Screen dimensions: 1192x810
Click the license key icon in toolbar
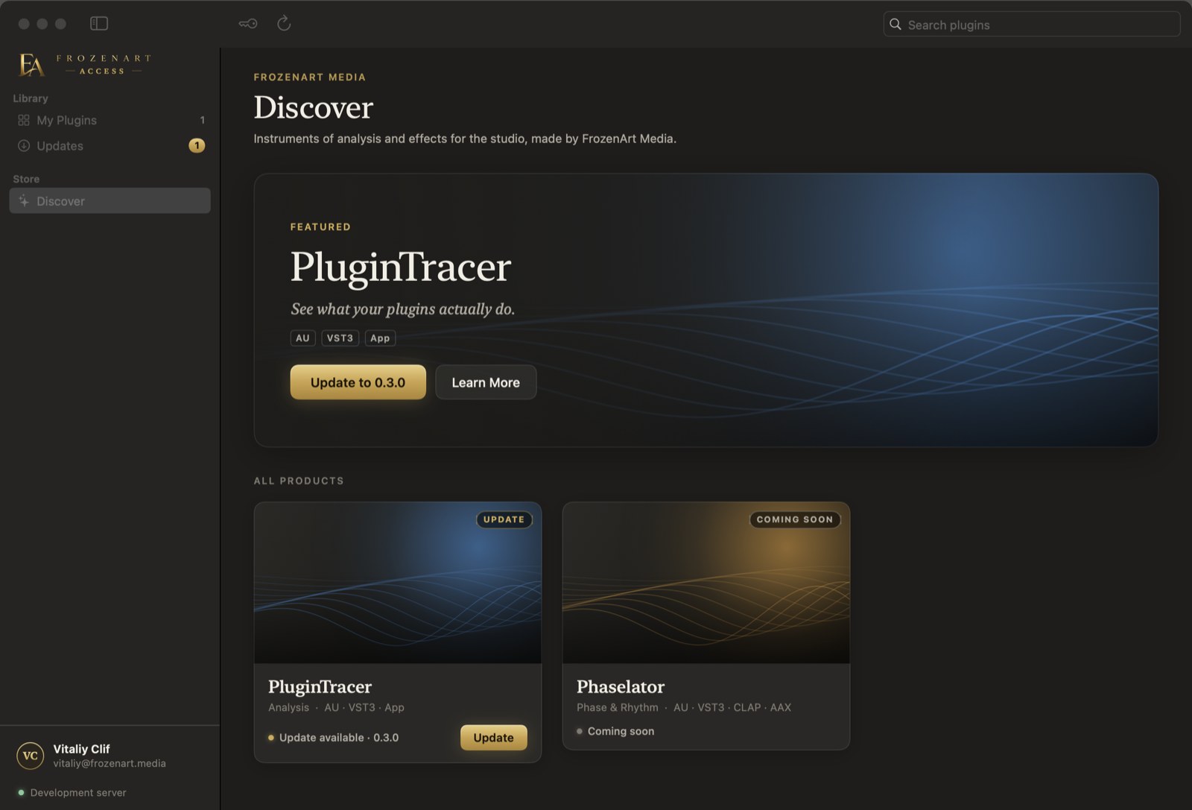coord(248,24)
